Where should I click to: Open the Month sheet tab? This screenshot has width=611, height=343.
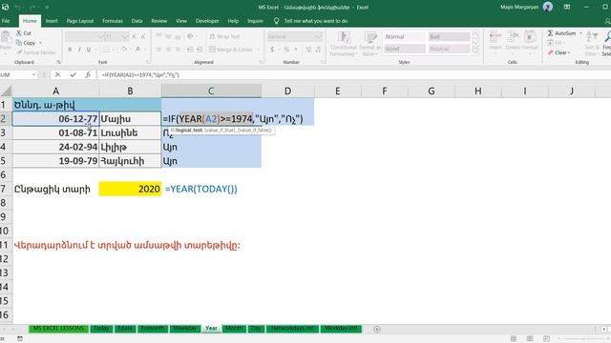234,329
